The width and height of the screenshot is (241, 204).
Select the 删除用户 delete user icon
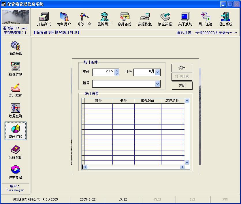tap(104, 19)
